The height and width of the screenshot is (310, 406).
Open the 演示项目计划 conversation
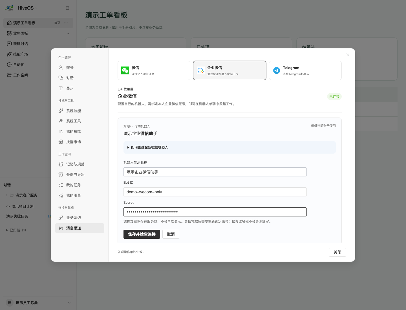(23, 207)
